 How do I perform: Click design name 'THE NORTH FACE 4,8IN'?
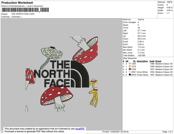point(23,14)
